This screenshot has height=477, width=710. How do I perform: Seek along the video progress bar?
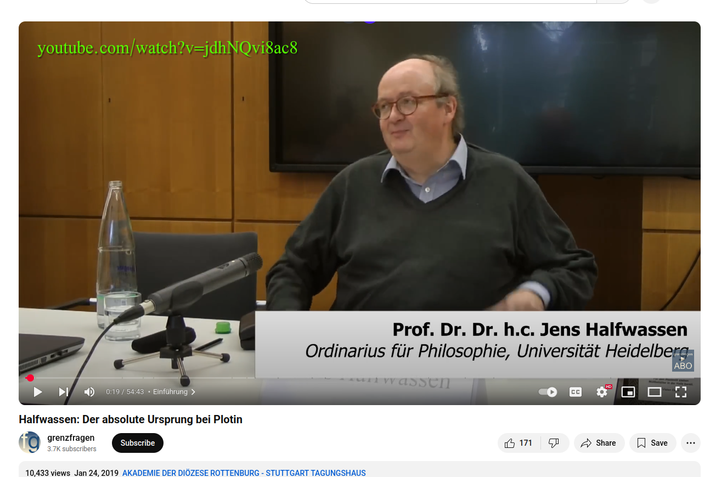click(359, 378)
